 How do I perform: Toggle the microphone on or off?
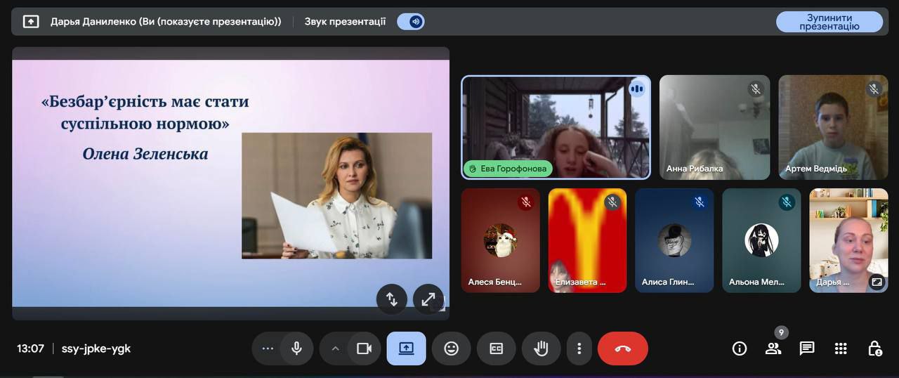296,348
